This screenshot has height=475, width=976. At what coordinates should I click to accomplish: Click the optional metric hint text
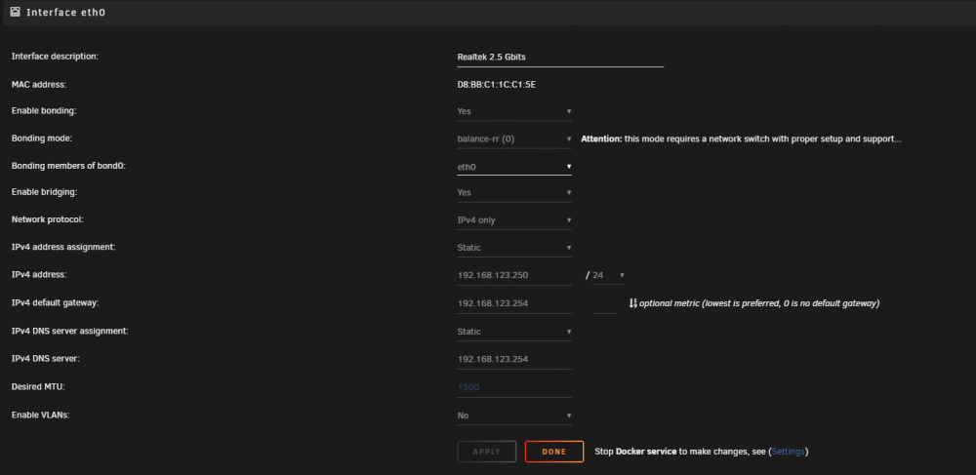coord(759,303)
